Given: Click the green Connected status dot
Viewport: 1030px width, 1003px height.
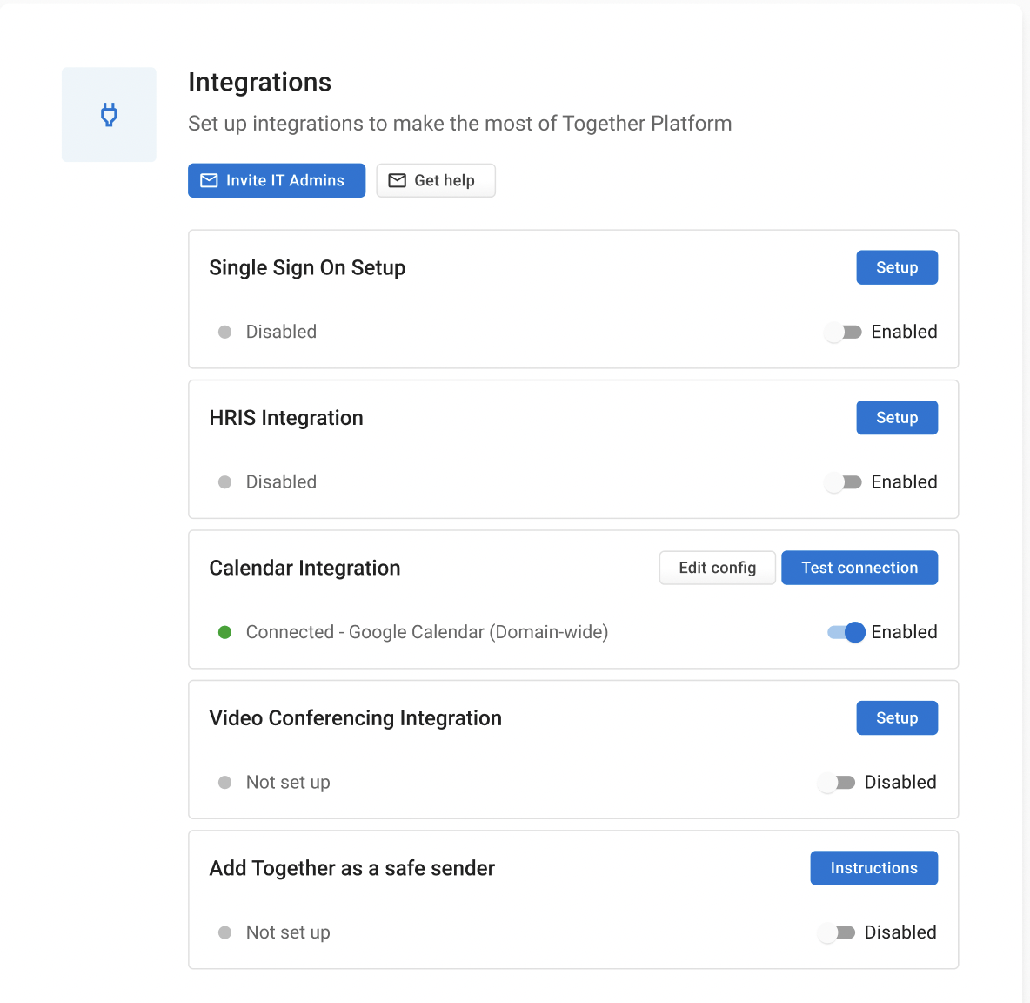Looking at the screenshot, I should tap(224, 632).
